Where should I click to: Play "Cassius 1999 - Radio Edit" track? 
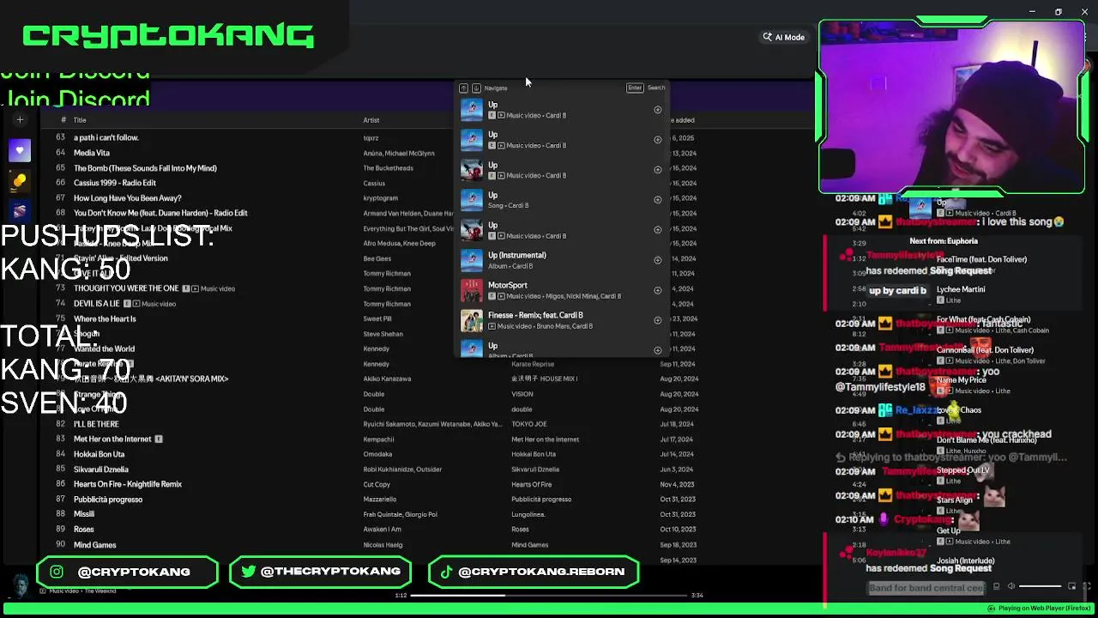pyautogui.click(x=115, y=183)
